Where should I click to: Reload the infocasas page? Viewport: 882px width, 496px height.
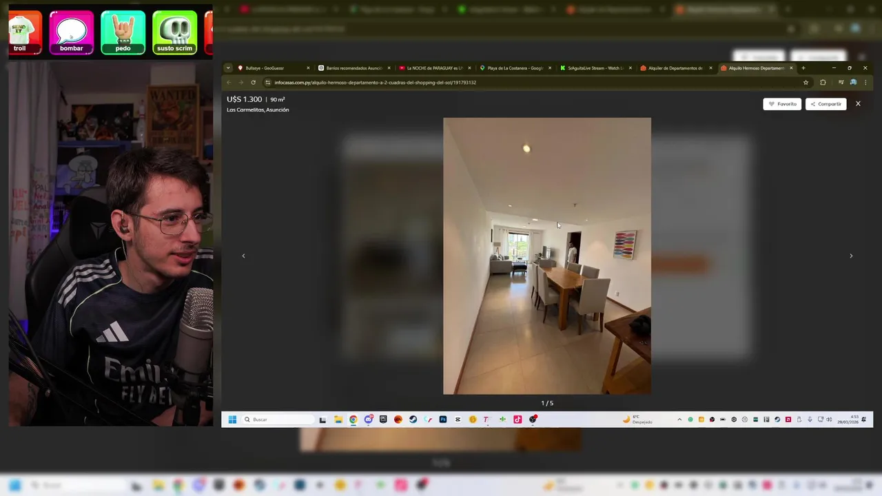(x=253, y=83)
